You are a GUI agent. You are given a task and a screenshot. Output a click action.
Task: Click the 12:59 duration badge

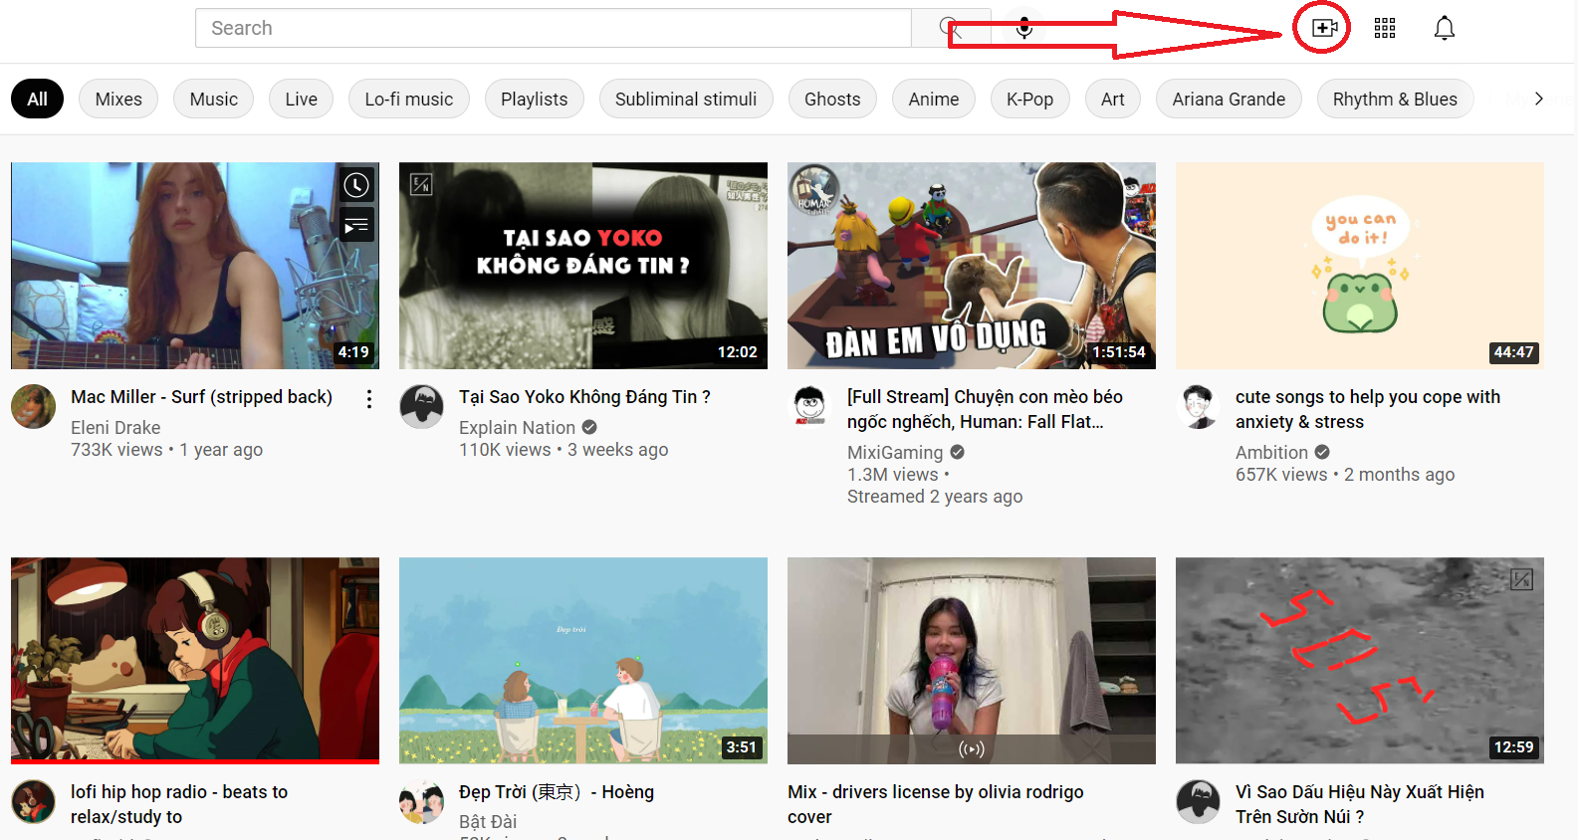click(1513, 747)
